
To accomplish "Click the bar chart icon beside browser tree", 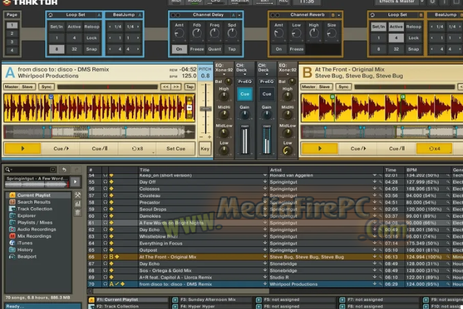I will coord(78,203).
